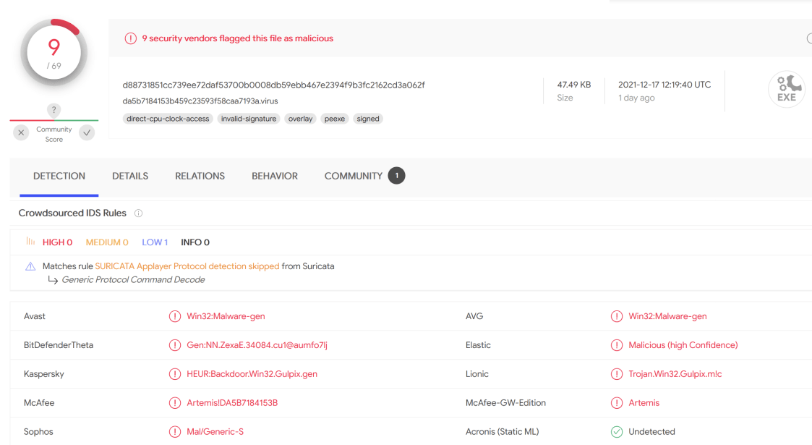Screen dimensions: 812x445
Task: Click the community score checkmark upvote icon
Action: point(87,132)
